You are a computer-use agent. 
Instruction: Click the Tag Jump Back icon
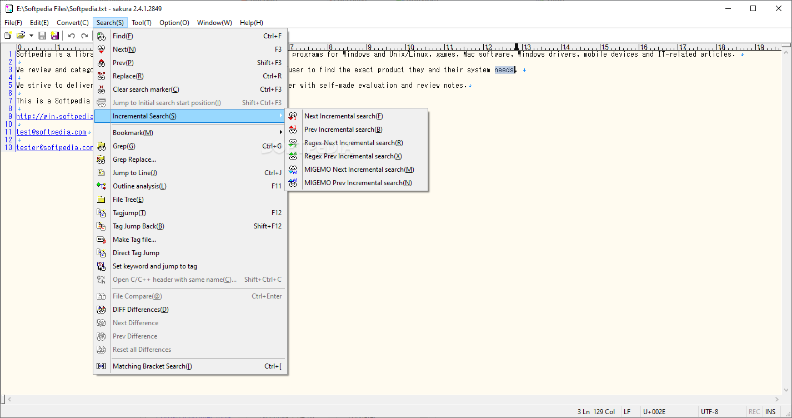tap(101, 226)
